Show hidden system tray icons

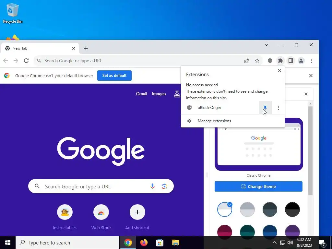274,243
